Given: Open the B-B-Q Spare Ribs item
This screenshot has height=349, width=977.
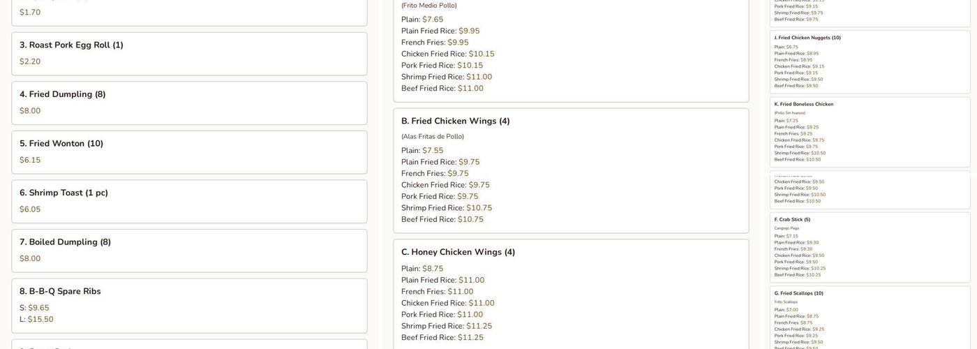Looking at the screenshot, I should 60,291.
